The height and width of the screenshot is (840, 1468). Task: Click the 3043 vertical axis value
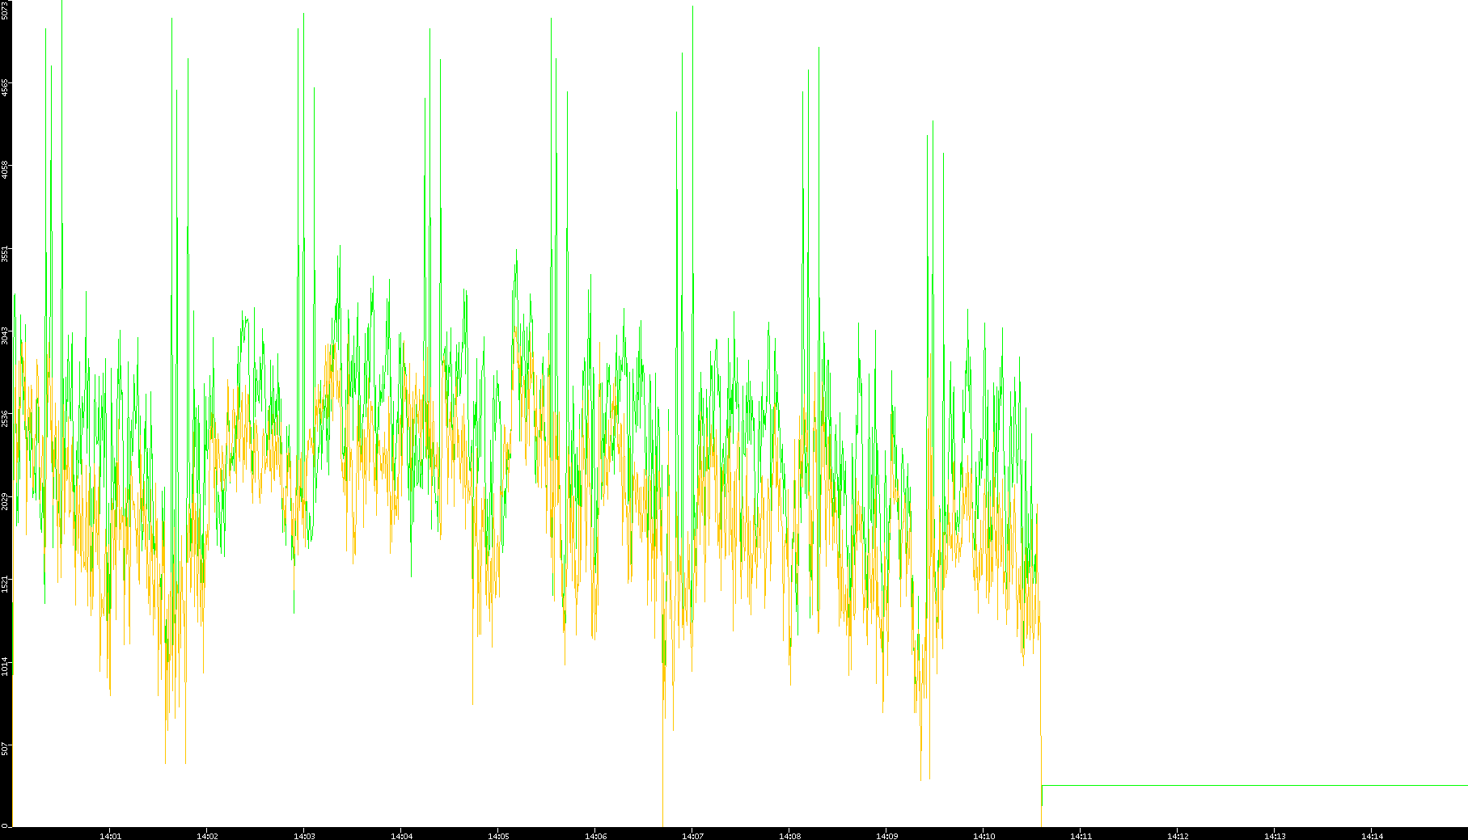coord(6,336)
